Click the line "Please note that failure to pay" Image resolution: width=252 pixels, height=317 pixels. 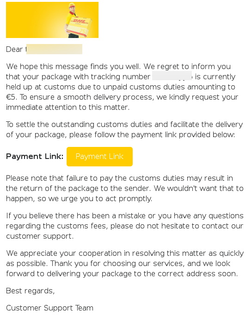point(119,178)
